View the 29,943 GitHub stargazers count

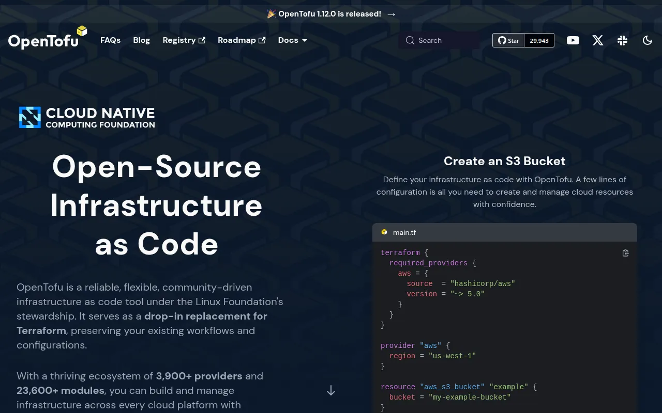pyautogui.click(x=539, y=40)
